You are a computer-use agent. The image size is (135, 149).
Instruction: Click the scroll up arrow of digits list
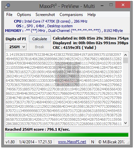(125, 55)
